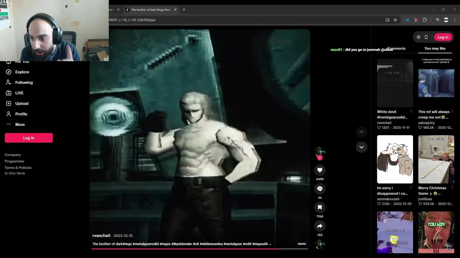Open the More ellipsis icon in sidebar
Screen dimensions: 460x258
pos(9,124)
